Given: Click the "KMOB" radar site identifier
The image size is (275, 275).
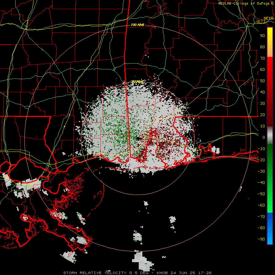Looking at the screenshot, I should pyautogui.click(x=163, y=273).
